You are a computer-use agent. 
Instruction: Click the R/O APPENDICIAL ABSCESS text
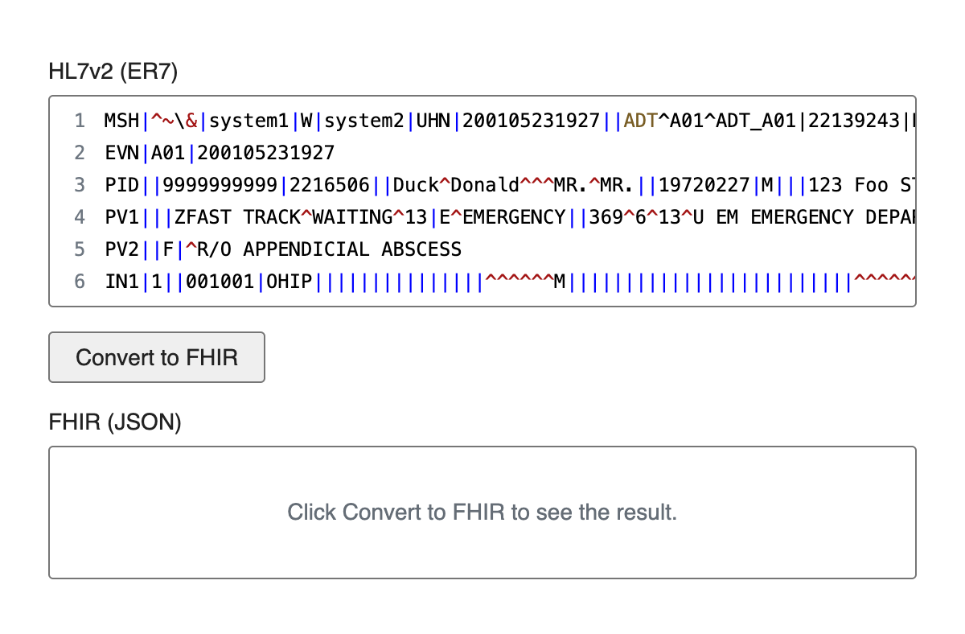pyautogui.click(x=330, y=249)
